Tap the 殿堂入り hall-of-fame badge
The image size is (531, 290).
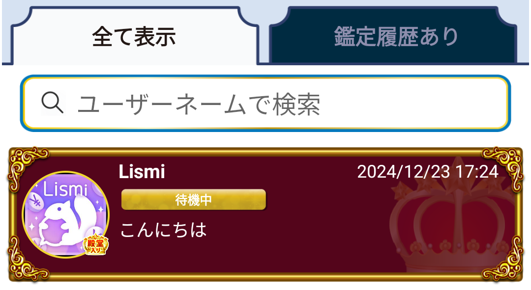(x=96, y=245)
